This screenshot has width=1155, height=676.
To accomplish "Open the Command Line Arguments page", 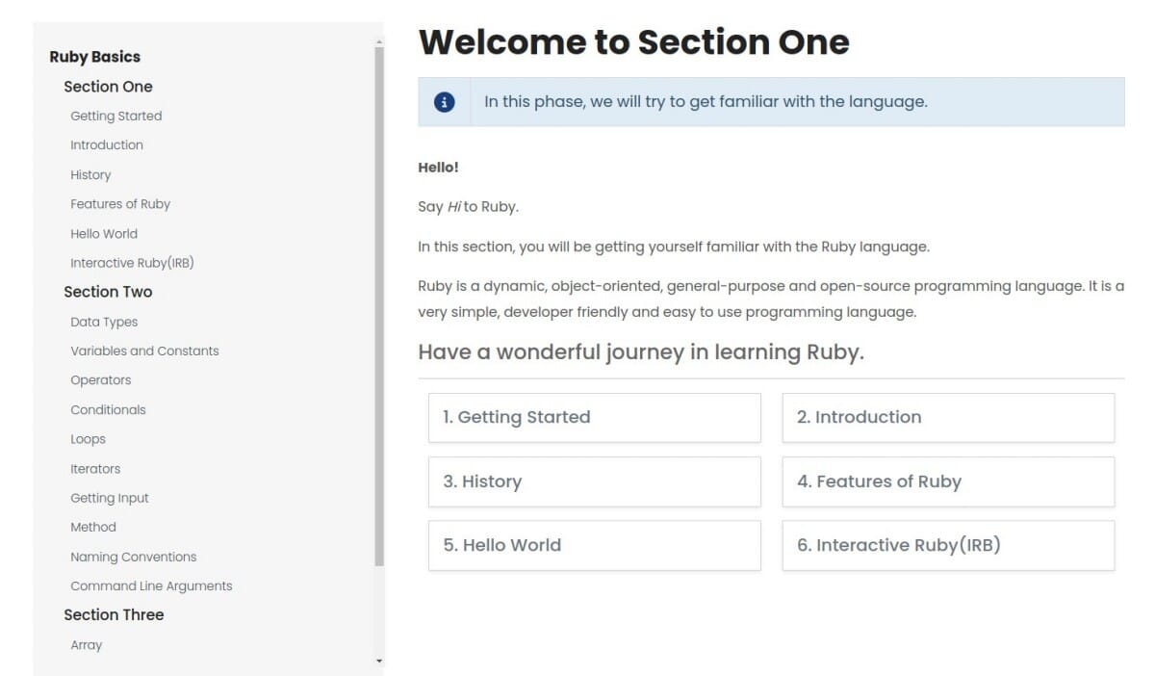I will pos(151,585).
